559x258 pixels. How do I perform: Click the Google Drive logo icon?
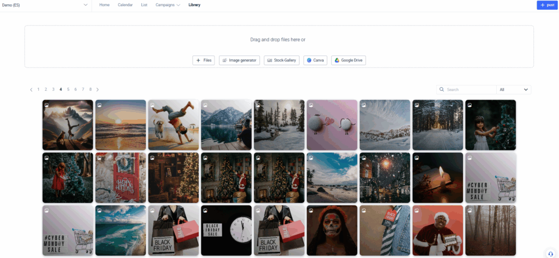(x=337, y=60)
